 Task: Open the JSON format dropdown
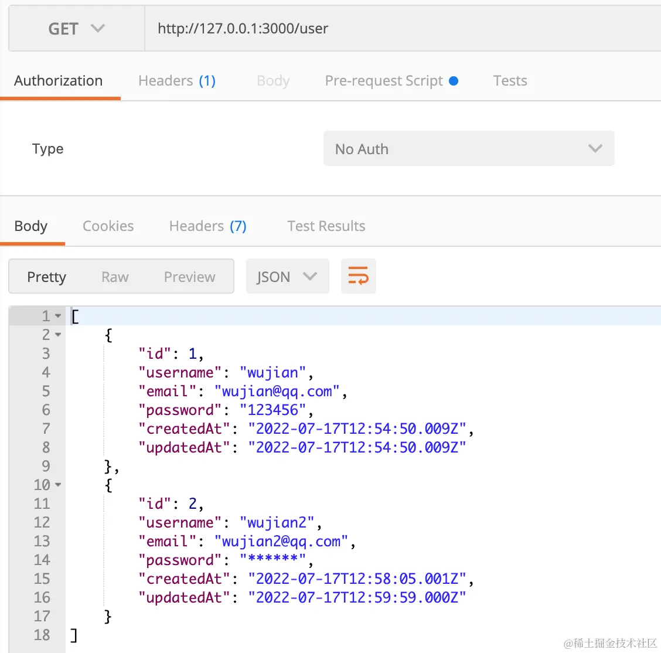pyautogui.click(x=287, y=277)
